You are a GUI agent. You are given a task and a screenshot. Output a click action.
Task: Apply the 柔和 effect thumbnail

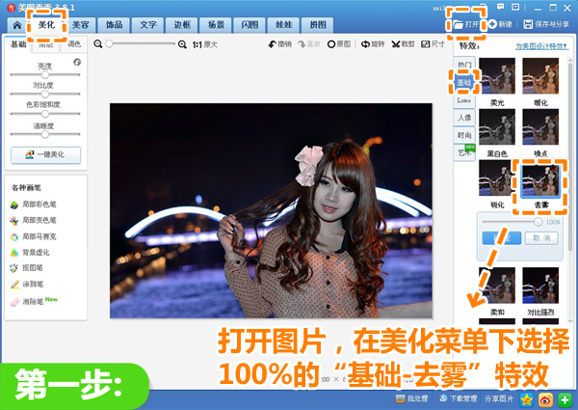coord(497,286)
